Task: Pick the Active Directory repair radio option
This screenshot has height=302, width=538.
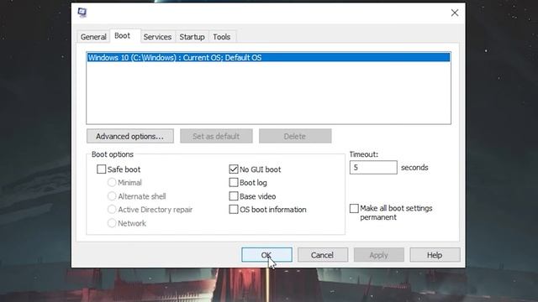Action: tap(112, 209)
